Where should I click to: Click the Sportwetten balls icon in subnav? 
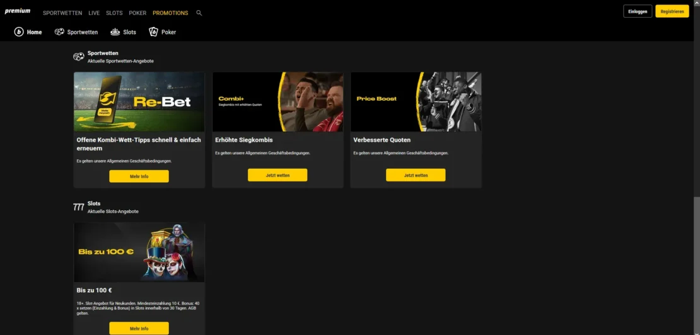pyautogui.click(x=59, y=32)
